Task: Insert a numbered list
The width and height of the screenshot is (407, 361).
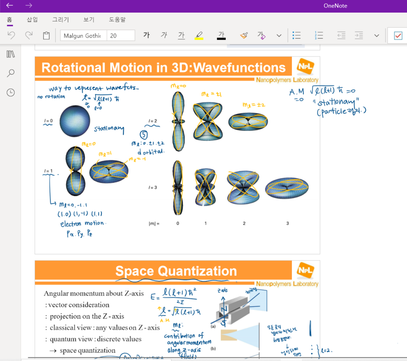Action: tap(319, 35)
